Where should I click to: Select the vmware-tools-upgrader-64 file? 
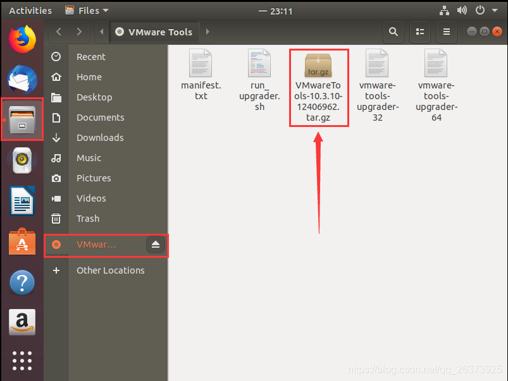click(437, 85)
